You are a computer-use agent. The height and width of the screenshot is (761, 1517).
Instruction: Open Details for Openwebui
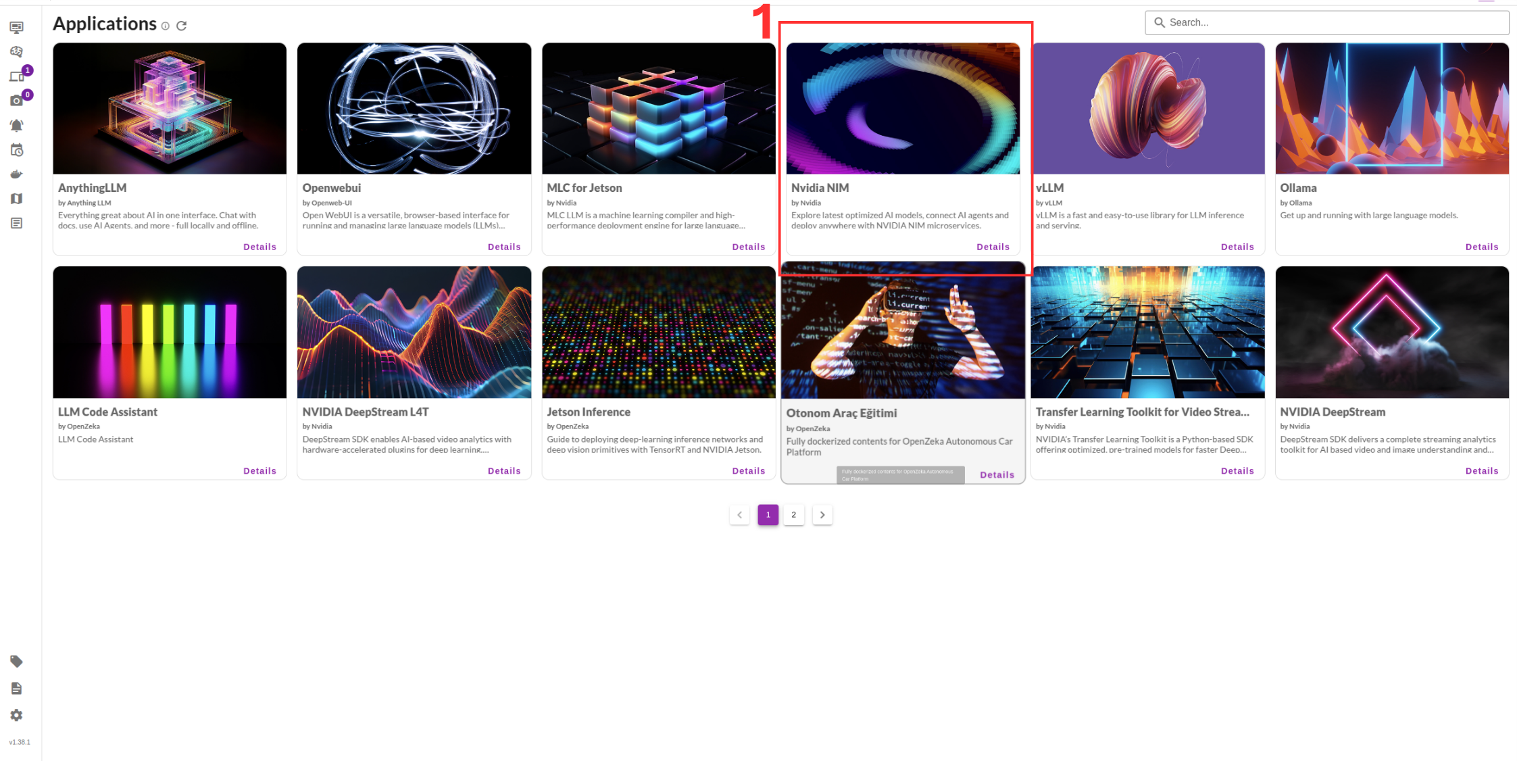(x=504, y=247)
